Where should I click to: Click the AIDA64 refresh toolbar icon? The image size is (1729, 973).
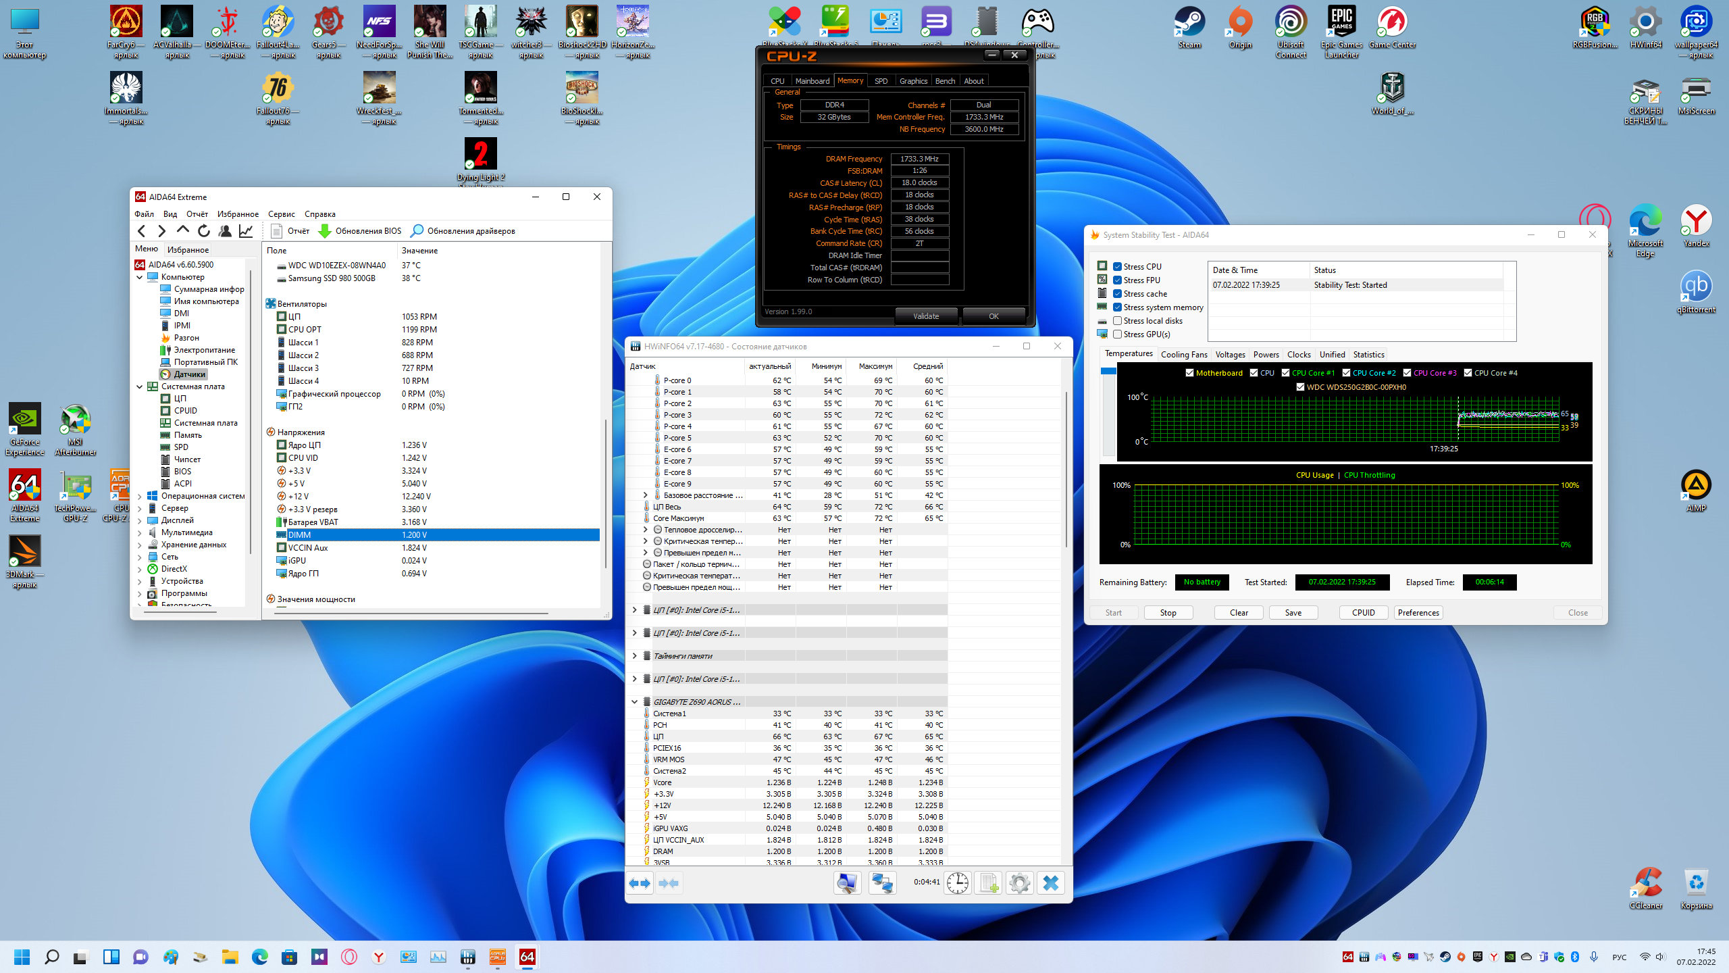(204, 231)
